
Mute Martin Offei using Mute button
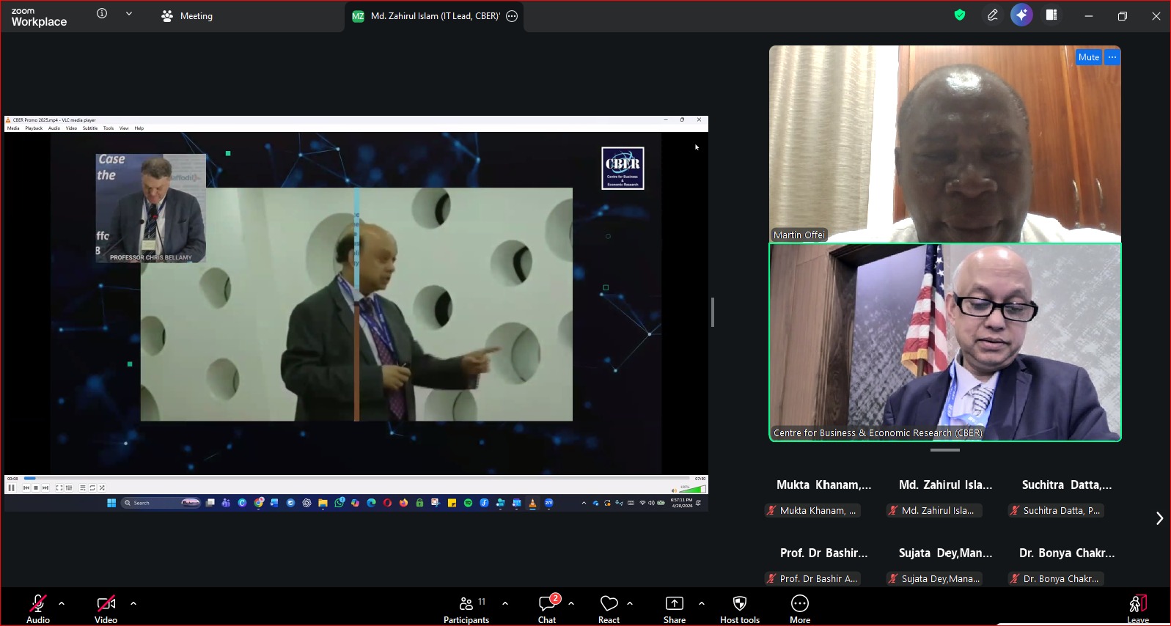[x=1088, y=57]
